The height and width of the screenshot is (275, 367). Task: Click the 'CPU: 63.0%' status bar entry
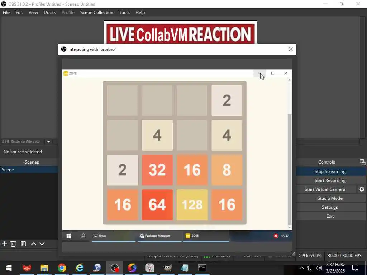tap(310, 256)
